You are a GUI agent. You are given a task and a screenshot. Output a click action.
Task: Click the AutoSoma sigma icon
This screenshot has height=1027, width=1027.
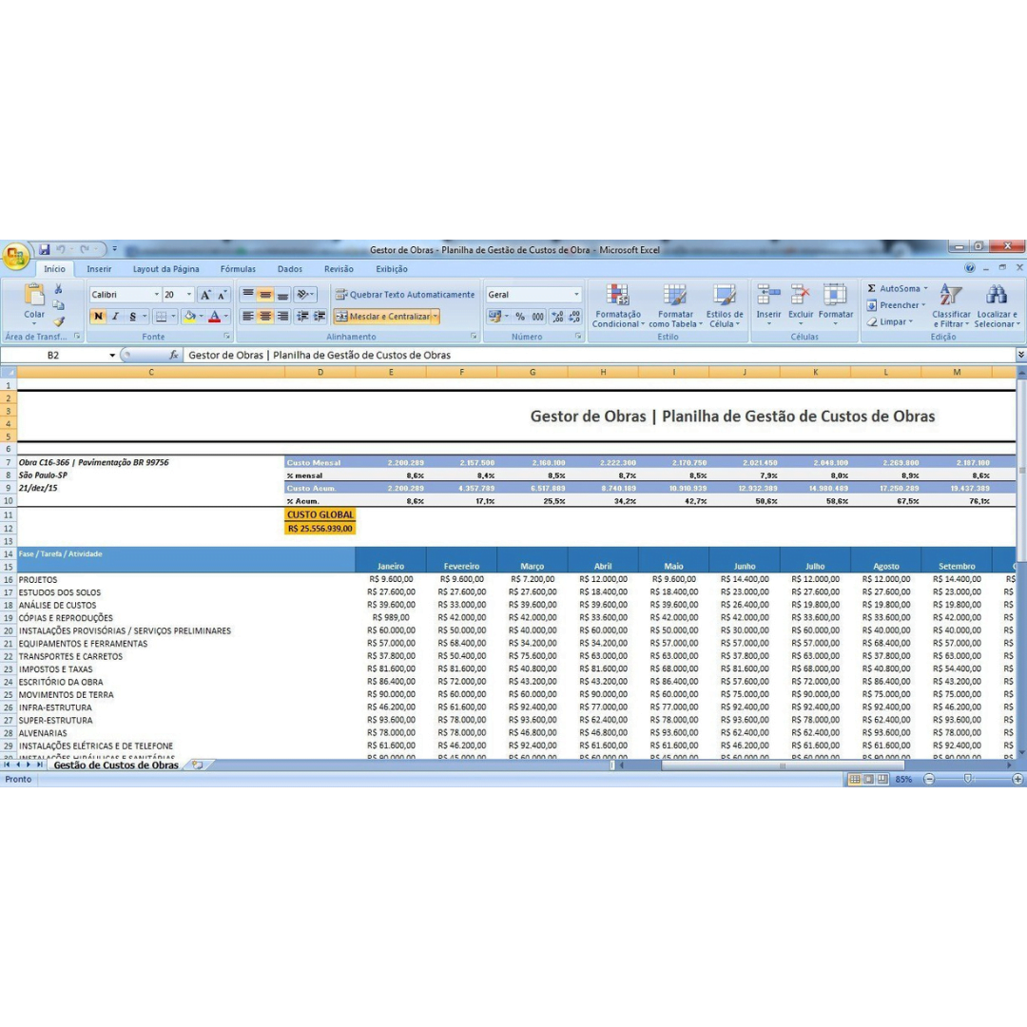[871, 289]
